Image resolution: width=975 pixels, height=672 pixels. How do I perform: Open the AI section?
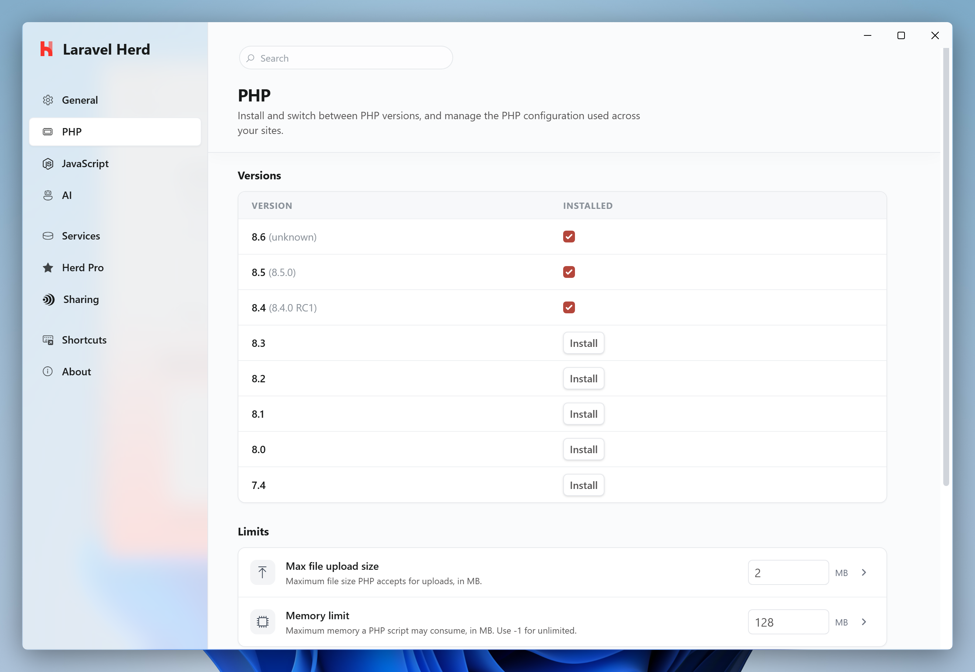tap(115, 195)
